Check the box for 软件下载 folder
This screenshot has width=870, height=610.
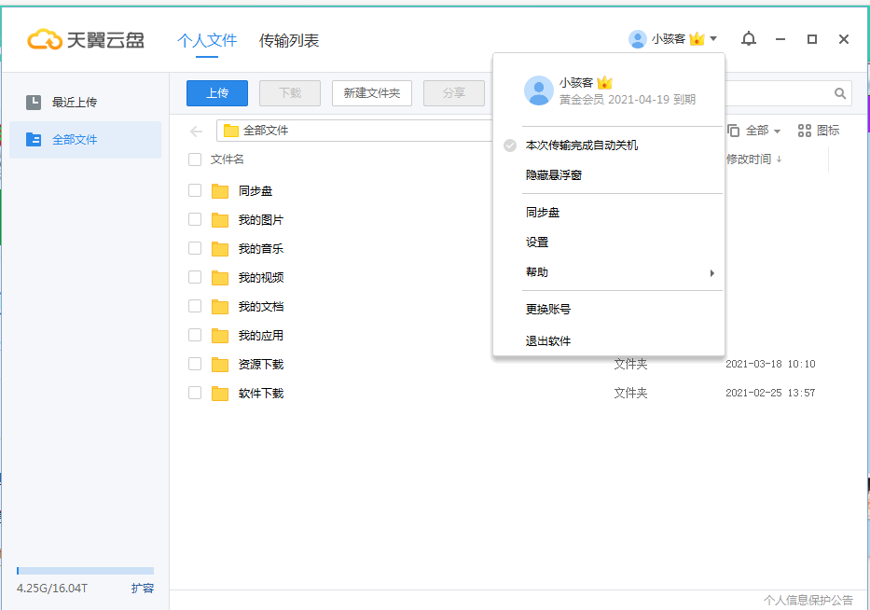(195, 393)
